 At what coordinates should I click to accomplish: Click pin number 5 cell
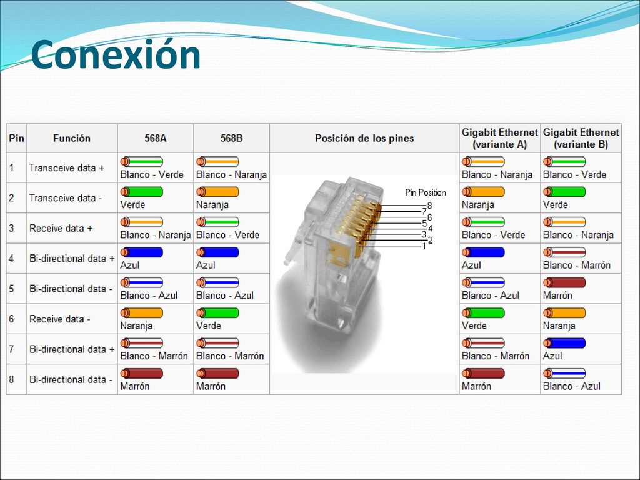[x=16, y=289]
